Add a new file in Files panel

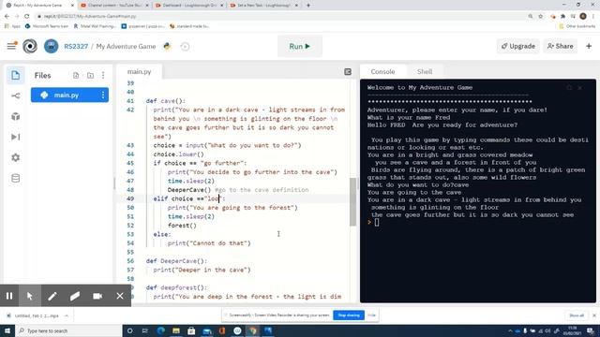pyautogui.click(x=76, y=75)
